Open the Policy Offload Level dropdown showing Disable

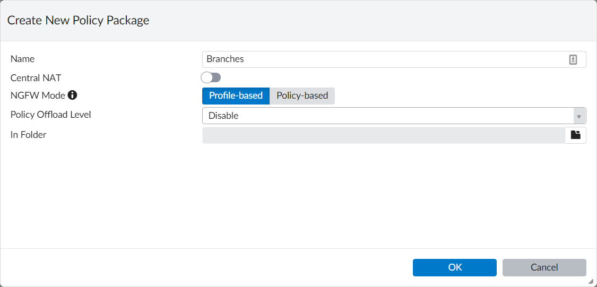pos(387,116)
